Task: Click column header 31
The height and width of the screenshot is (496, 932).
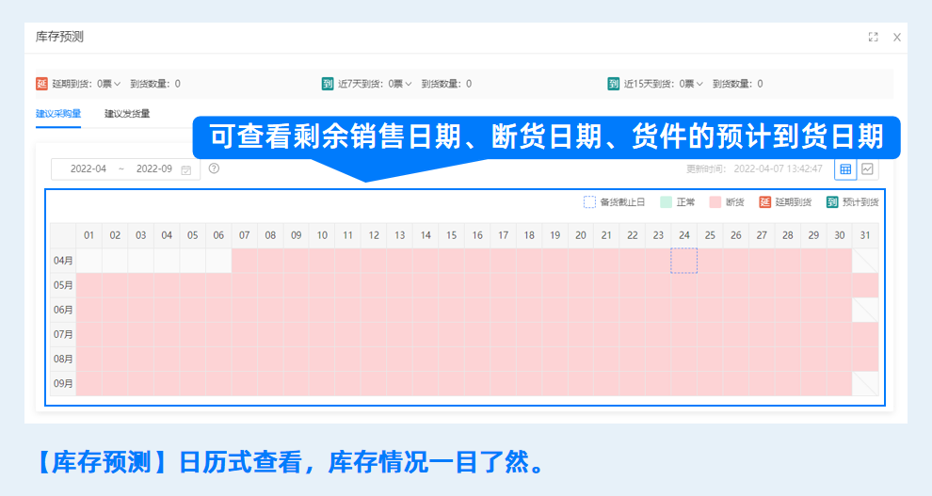Action: point(865,235)
